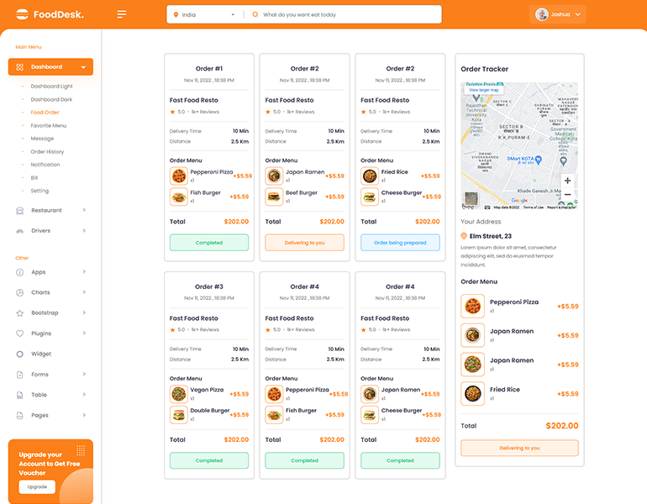Select Favorite Menu in sidebar
Viewport: 647px width, 504px height.
[48, 126]
